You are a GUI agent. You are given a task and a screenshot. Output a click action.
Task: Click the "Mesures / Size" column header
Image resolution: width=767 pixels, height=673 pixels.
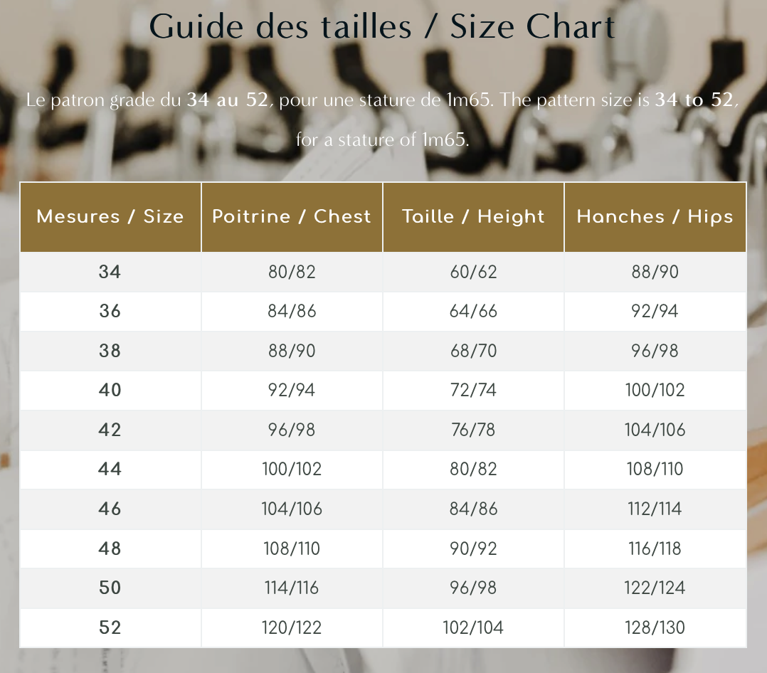(110, 217)
